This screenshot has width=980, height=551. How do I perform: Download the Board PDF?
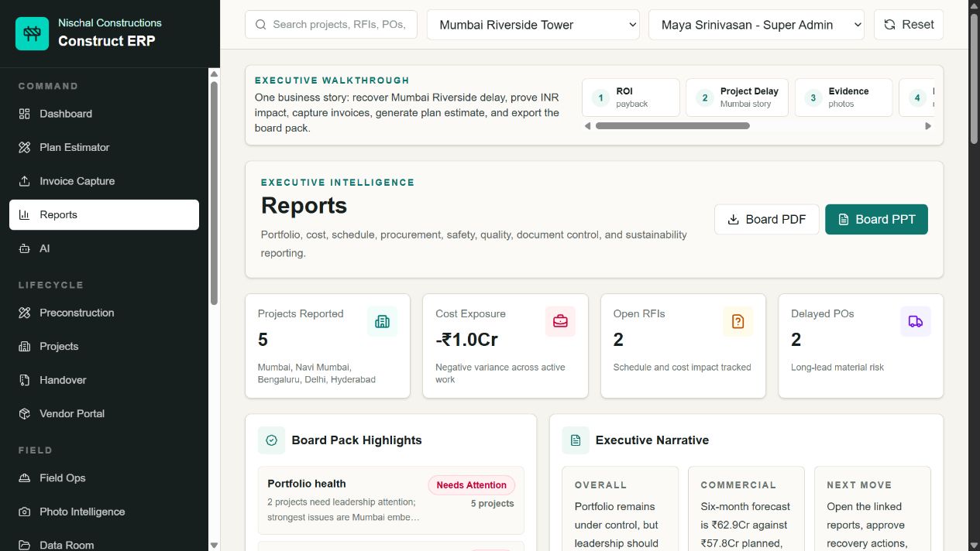pos(766,220)
